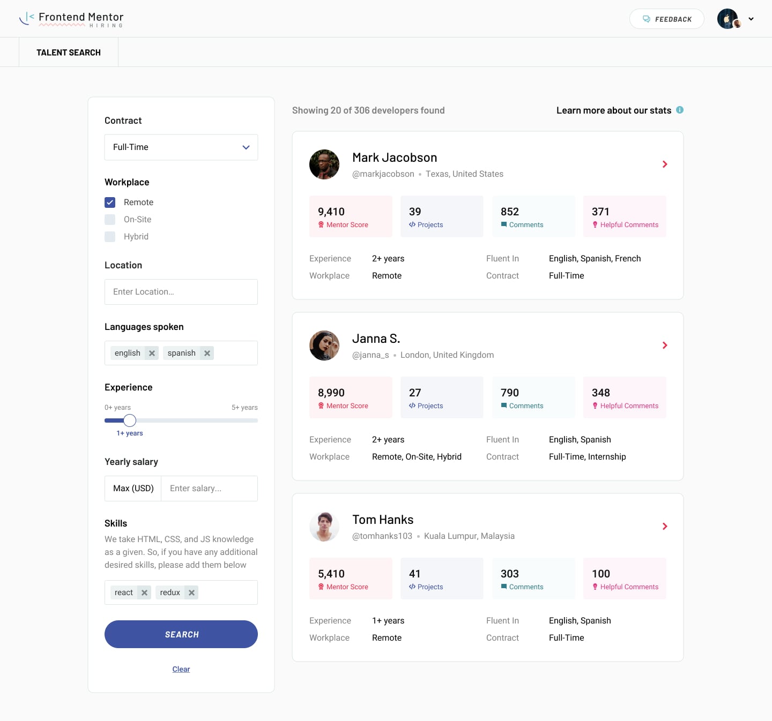This screenshot has height=721, width=772.
Task: Open the Max (USD) salary selector
Action: (x=132, y=488)
